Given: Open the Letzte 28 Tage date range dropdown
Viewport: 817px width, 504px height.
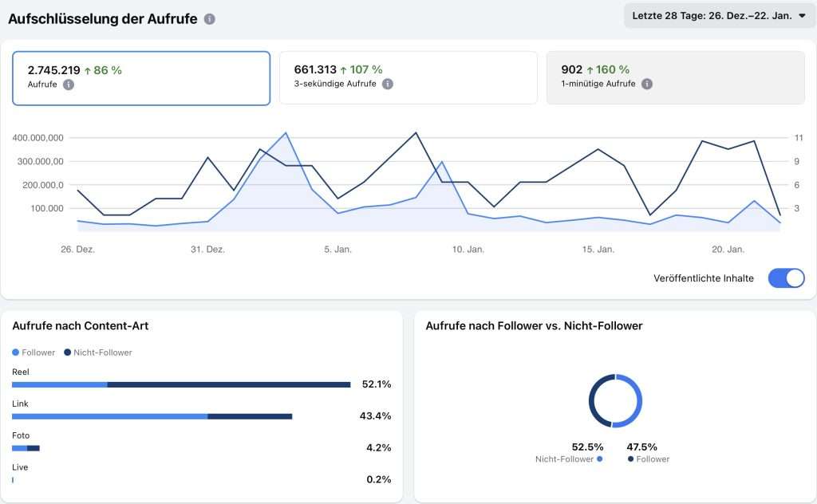Looking at the screenshot, I should 718,15.
